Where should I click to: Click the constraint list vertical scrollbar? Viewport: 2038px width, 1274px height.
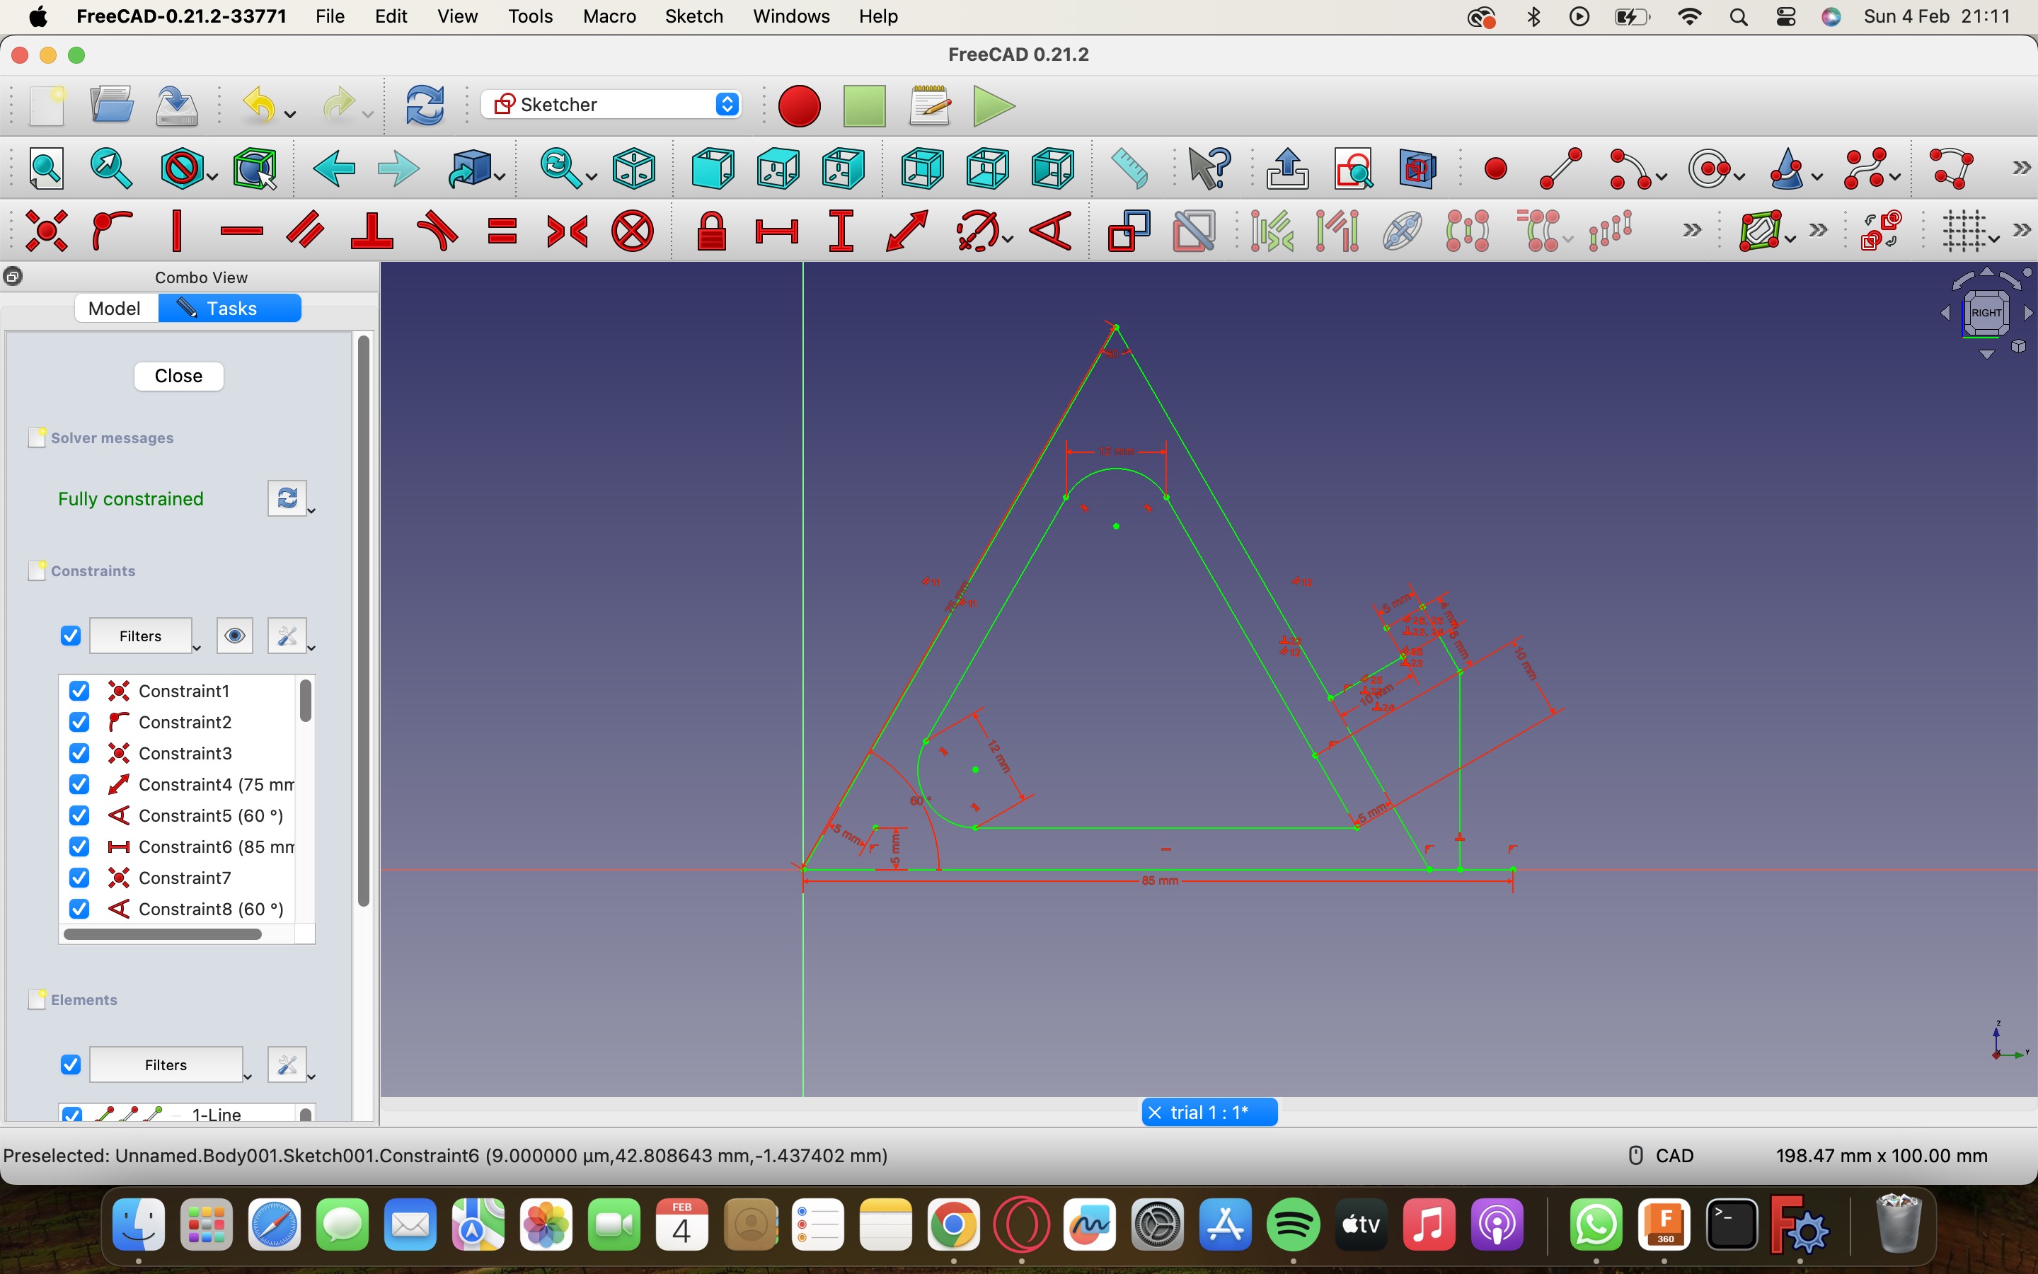pos(306,701)
